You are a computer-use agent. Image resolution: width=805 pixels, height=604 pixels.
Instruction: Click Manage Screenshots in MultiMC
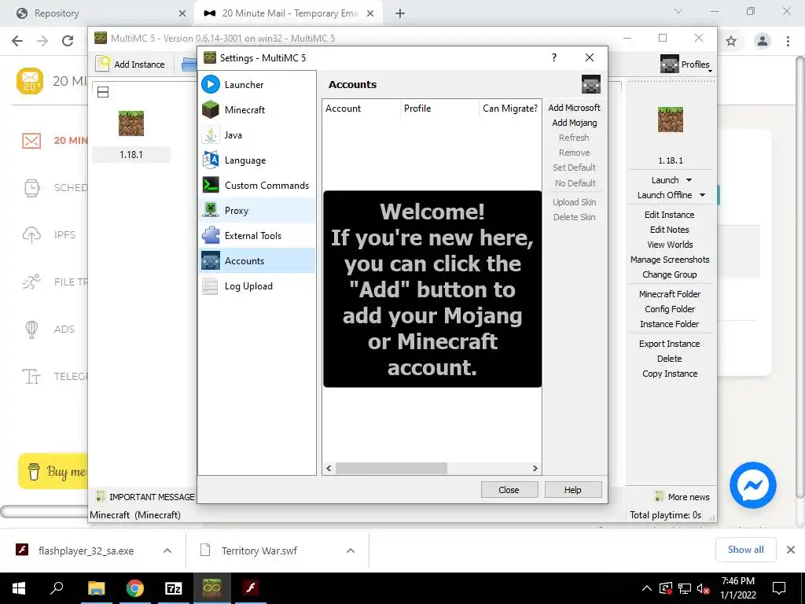pyautogui.click(x=670, y=260)
